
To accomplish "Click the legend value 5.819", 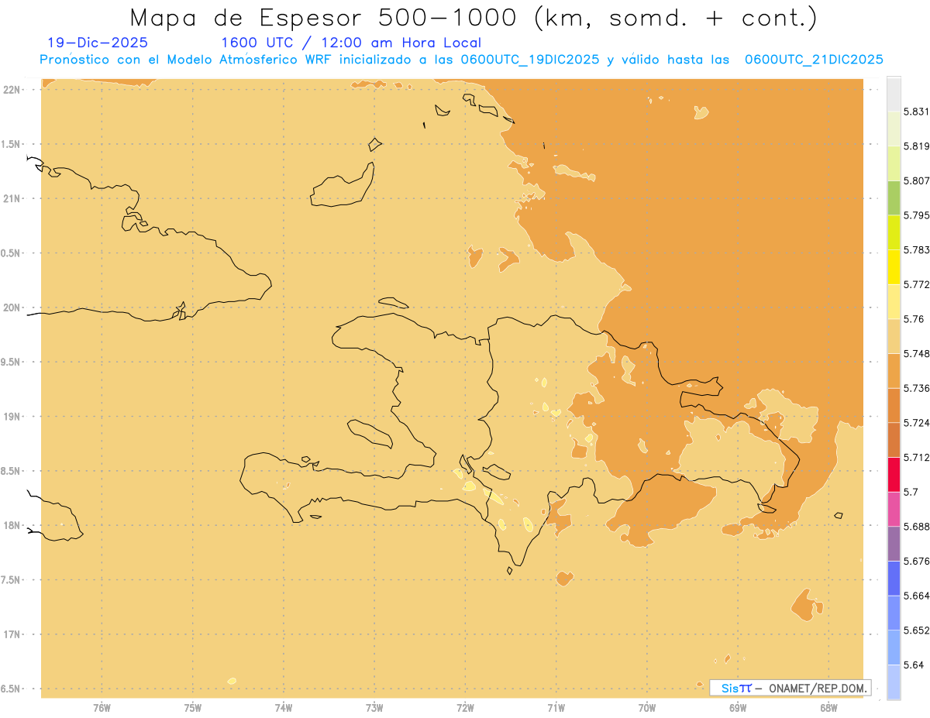I will pyautogui.click(x=917, y=146).
